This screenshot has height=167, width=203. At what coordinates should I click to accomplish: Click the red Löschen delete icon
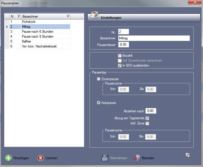pyautogui.click(x=41, y=158)
